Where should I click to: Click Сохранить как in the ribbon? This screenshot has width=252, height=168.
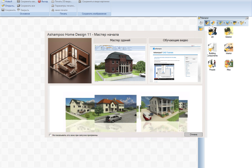coord(27,2)
